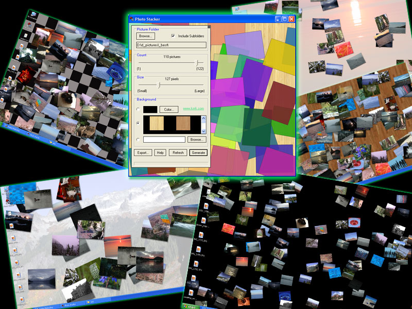Open the www.kmlt.com website link
412x309 pixels.
coord(193,109)
